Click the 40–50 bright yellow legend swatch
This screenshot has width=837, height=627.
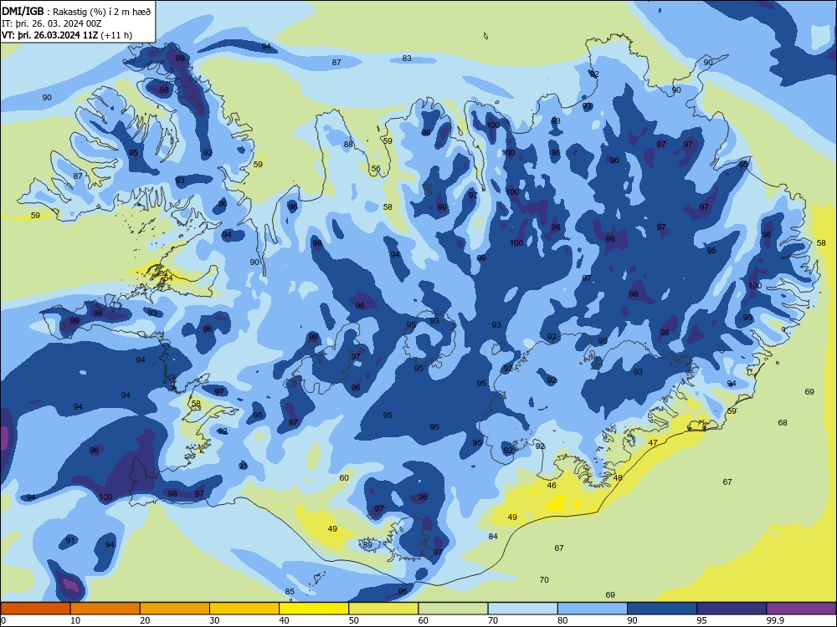pyautogui.click(x=314, y=609)
